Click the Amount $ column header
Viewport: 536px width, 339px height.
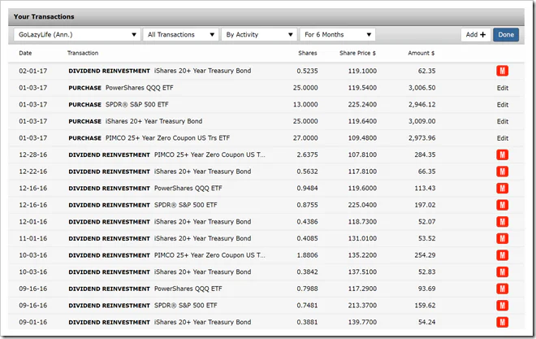(x=421, y=53)
